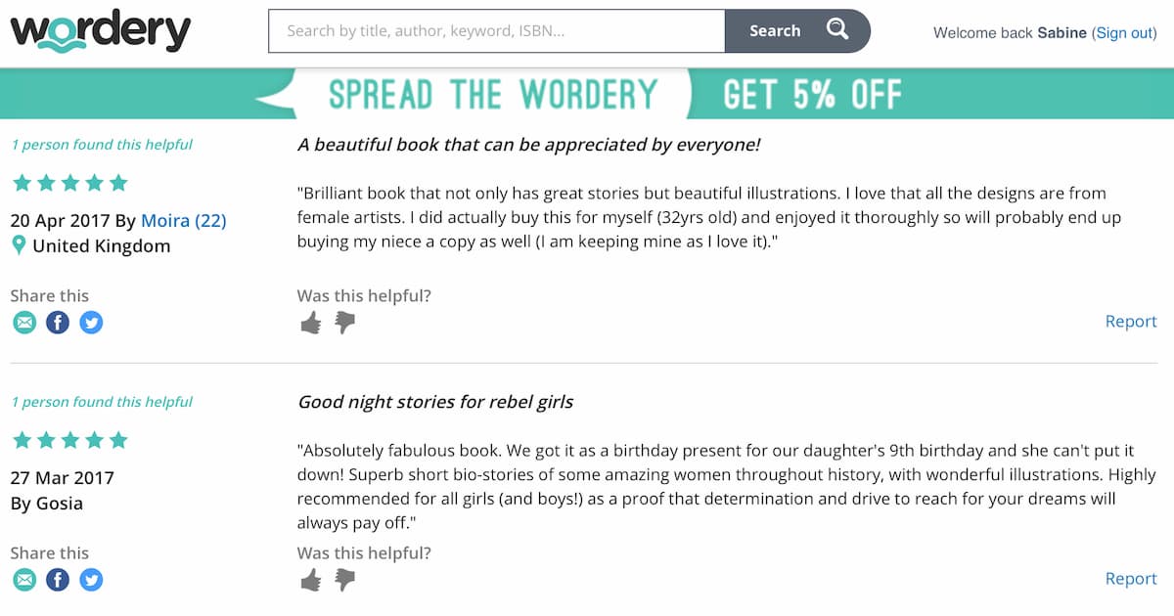
Task: Share Gosia's review on Facebook
Action: [x=58, y=580]
